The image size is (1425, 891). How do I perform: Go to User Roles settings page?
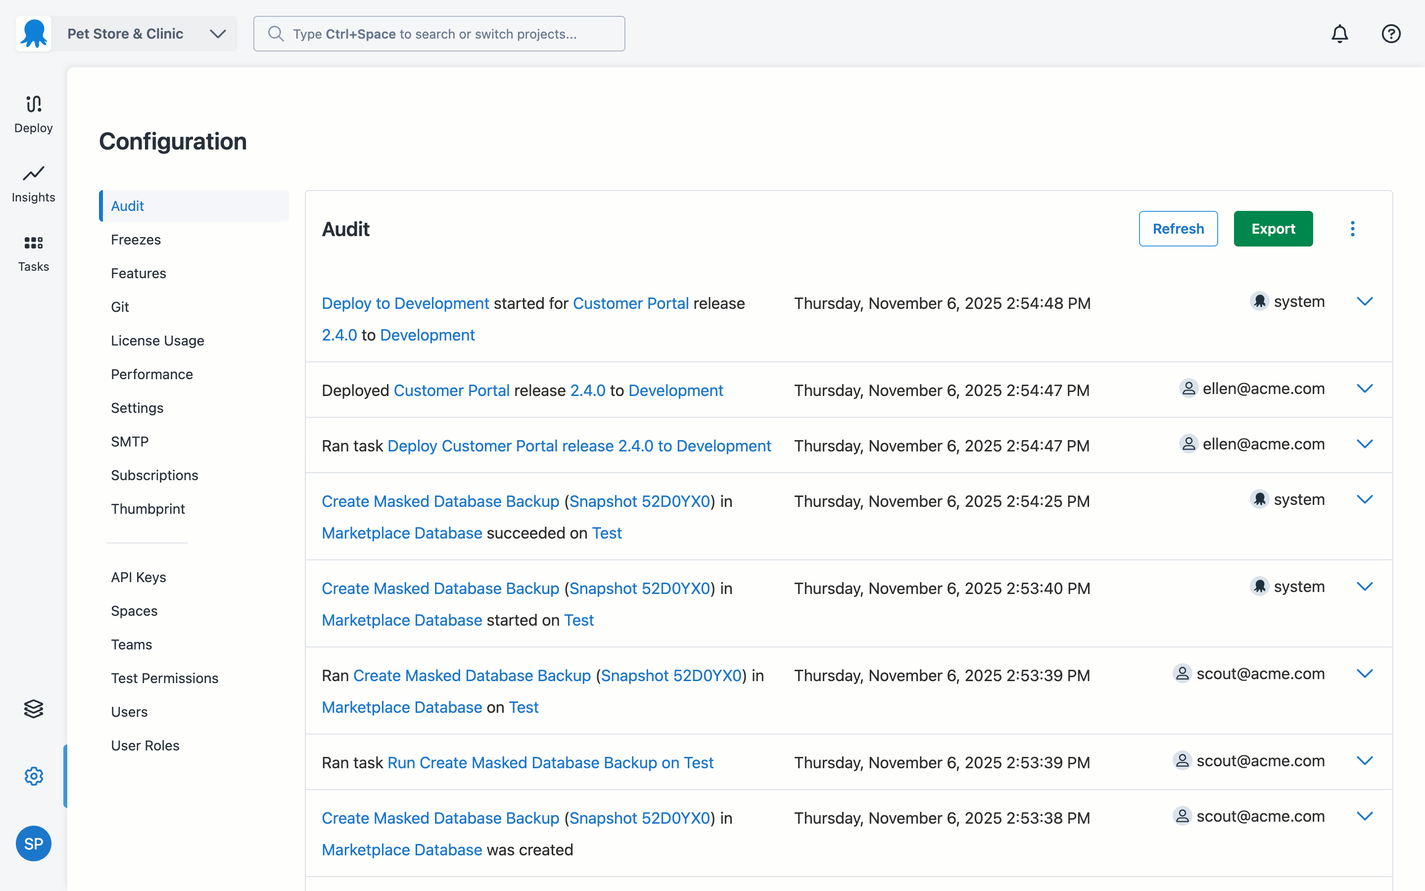[x=145, y=745]
